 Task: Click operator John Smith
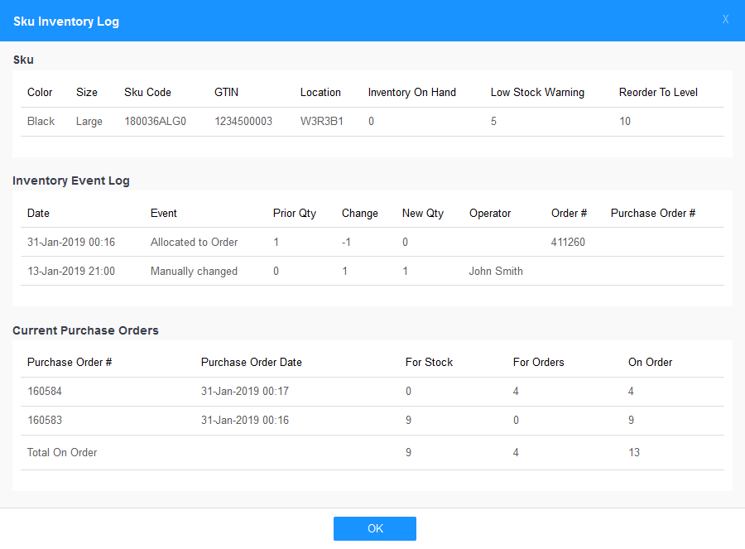pos(496,272)
